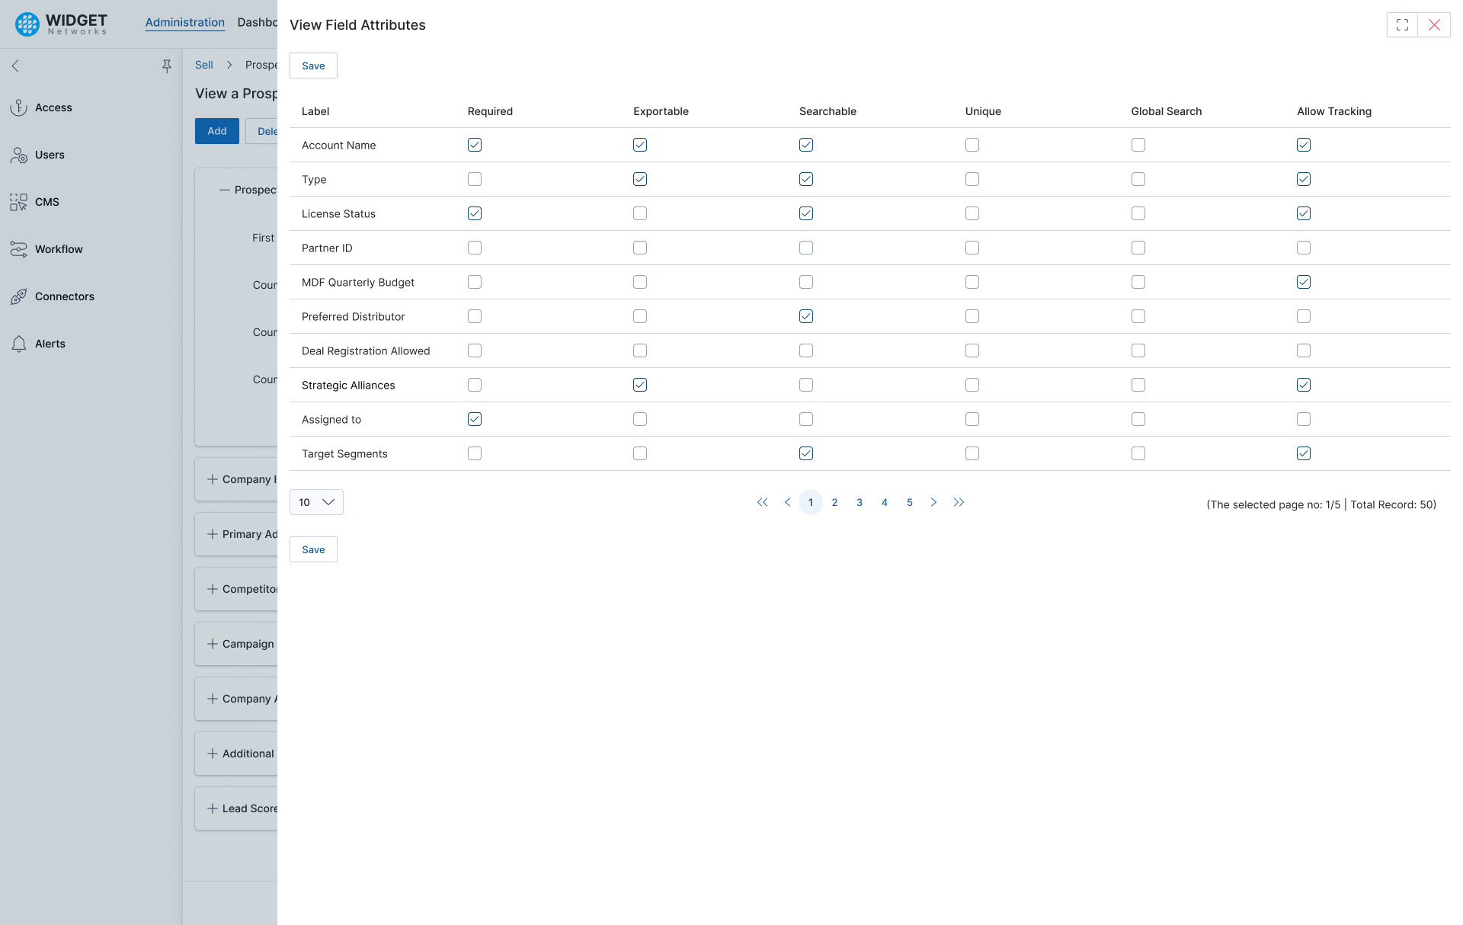1463x925 pixels.
Task: Open the Dashboard menu item
Action: coord(258,22)
